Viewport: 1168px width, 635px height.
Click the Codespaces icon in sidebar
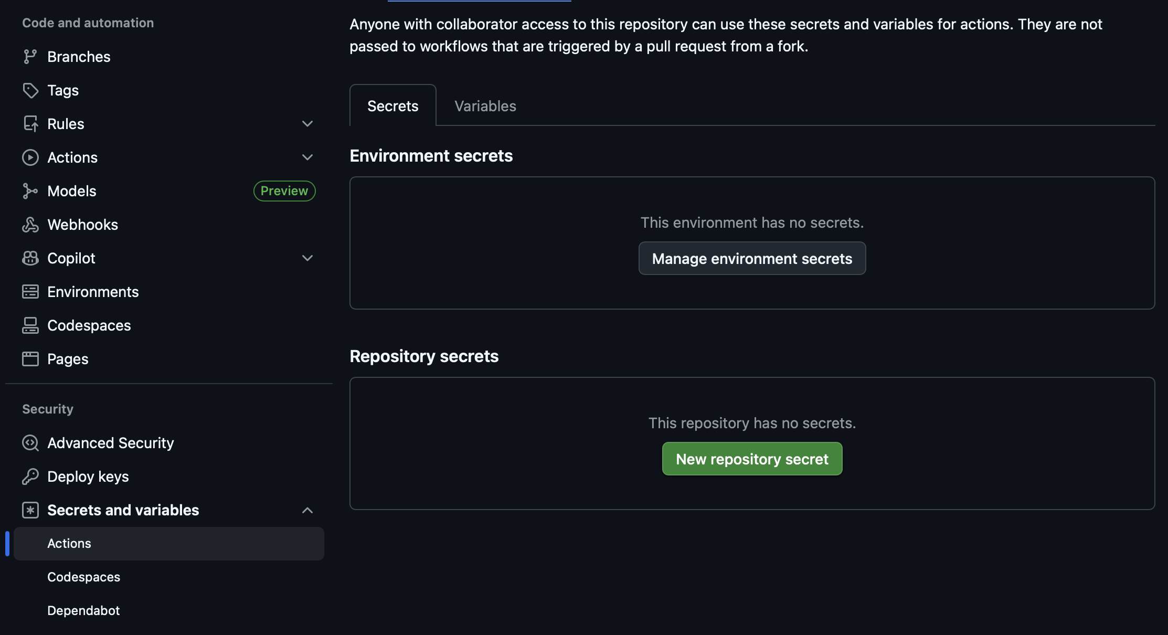pyautogui.click(x=30, y=325)
